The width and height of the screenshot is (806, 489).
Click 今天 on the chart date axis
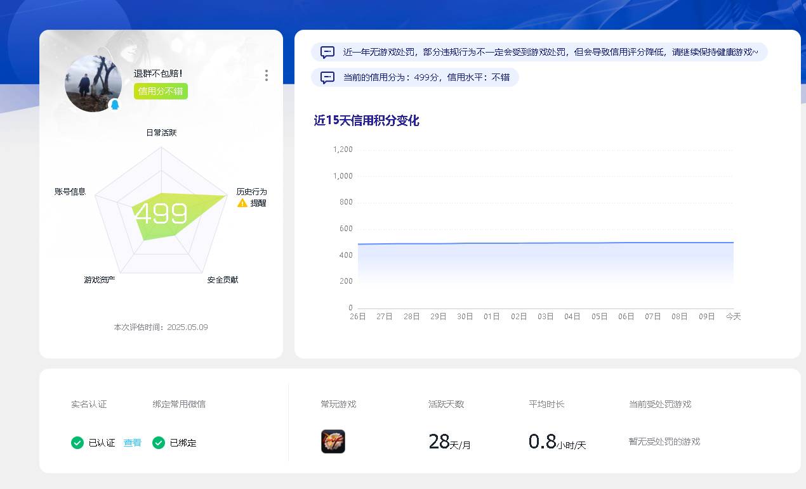tap(732, 316)
